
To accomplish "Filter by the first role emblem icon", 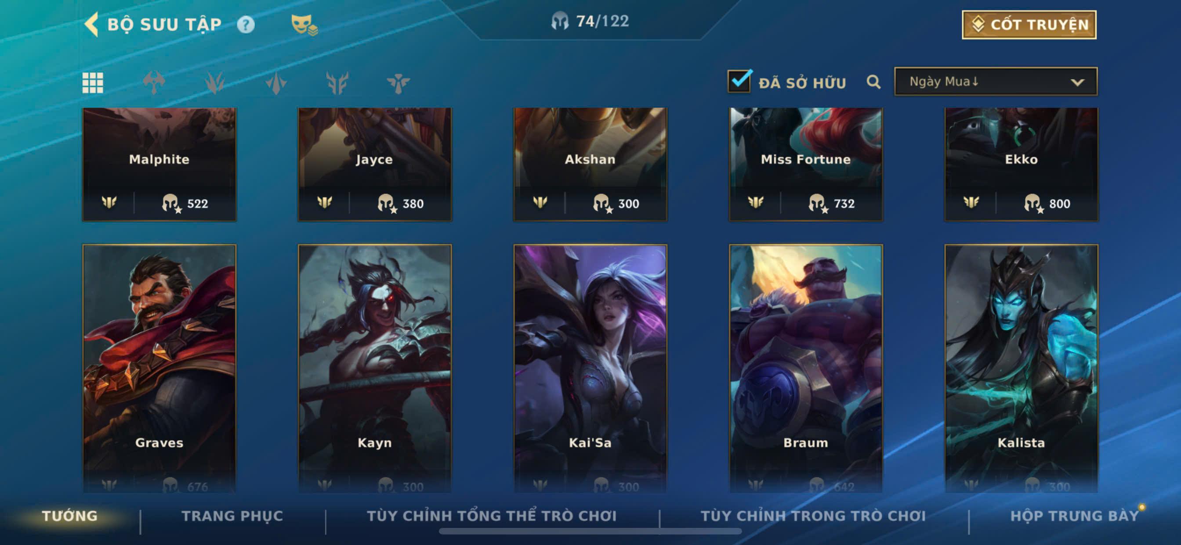I will pyautogui.click(x=154, y=83).
